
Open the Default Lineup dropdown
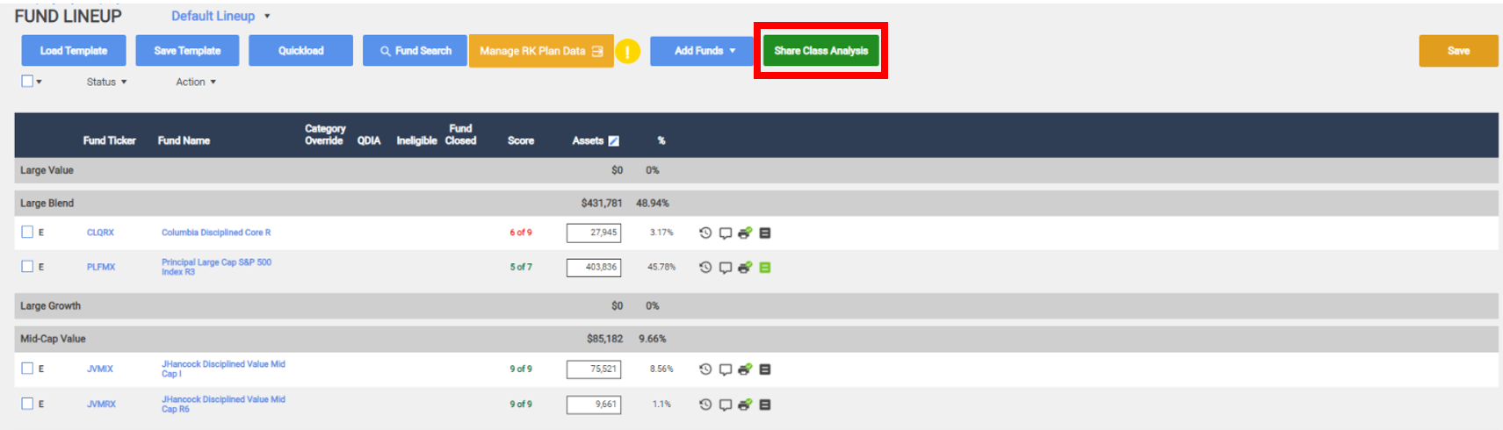click(220, 16)
